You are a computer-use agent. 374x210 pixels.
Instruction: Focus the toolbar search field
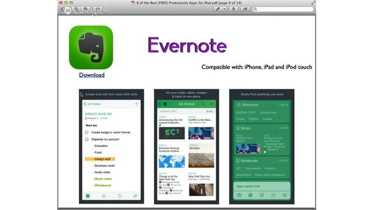point(283,9)
